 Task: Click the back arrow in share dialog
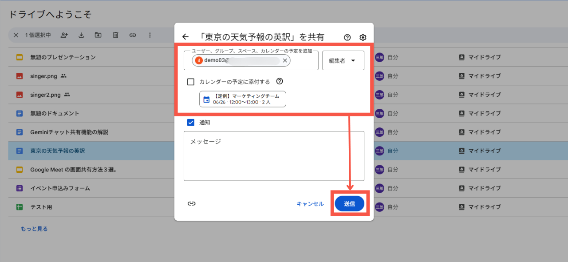coord(185,37)
